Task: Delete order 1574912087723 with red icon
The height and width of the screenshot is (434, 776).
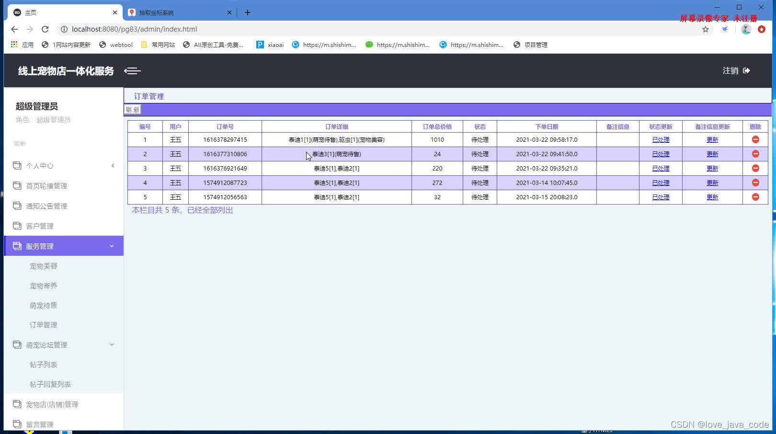Action: tap(755, 183)
